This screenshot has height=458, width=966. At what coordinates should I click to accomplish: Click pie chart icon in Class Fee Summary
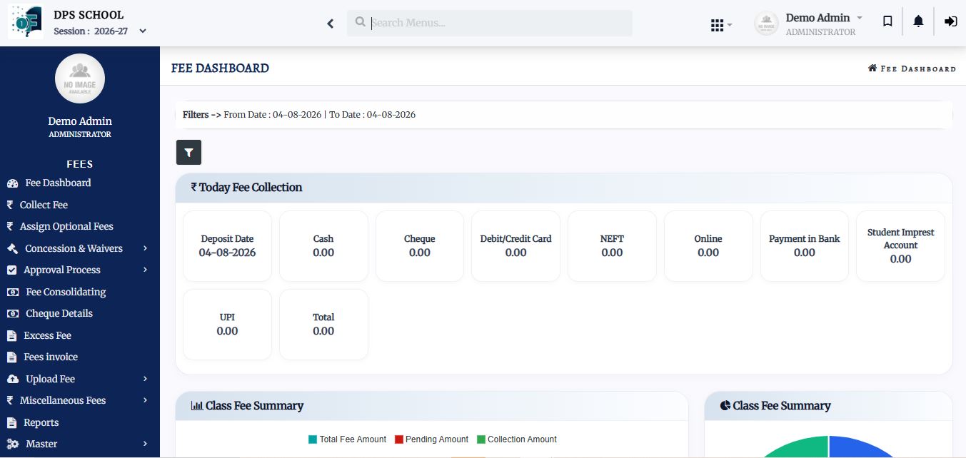(x=725, y=406)
